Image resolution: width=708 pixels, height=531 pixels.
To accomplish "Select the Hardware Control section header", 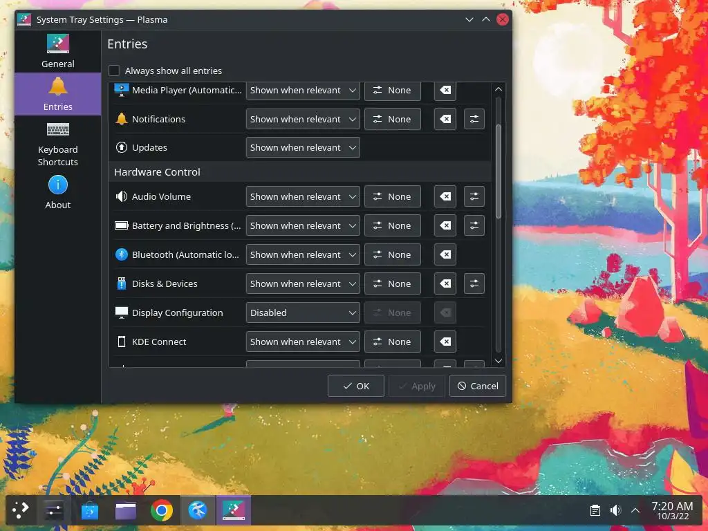I will point(300,172).
